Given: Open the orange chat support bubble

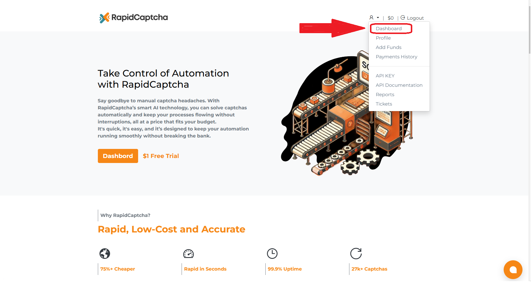Looking at the screenshot, I should 513,270.
